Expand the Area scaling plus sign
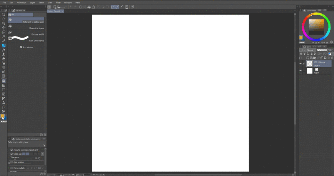 [9, 163]
